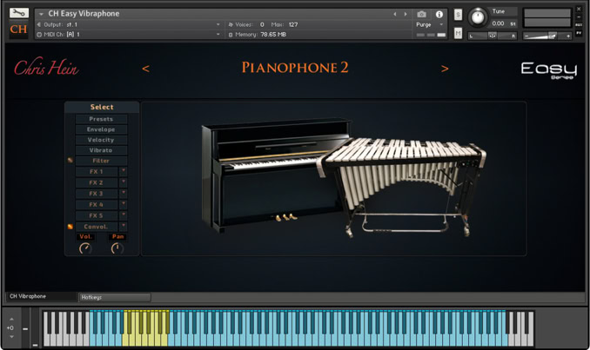Switch to the Hotkeys tab
The width and height of the screenshot is (590, 350).
click(114, 297)
